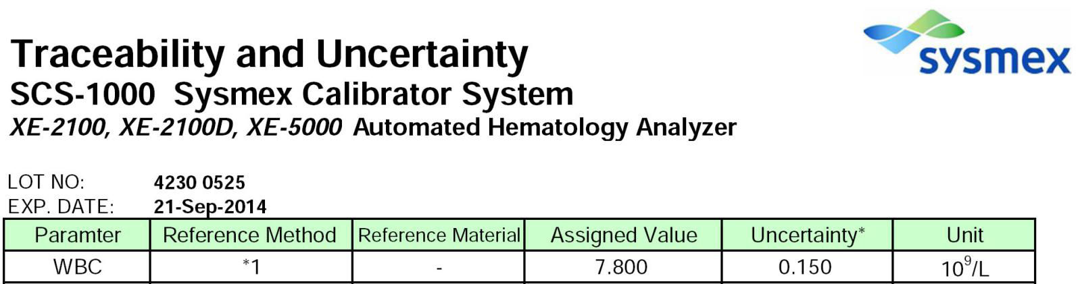
Task: Select the assigned value 7.800
Action: click(621, 267)
